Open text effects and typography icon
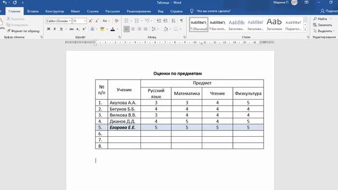The image size is (338, 190). coord(92,29)
